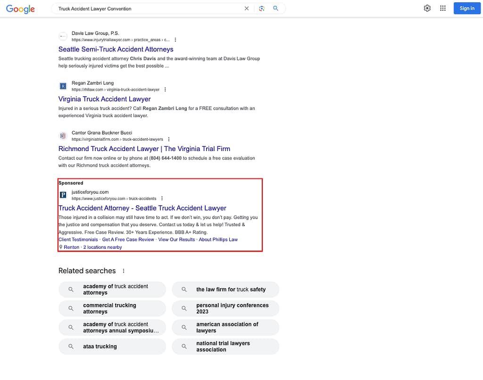Open more options for Cantor Grana Buckner Bucci result
This screenshot has height=380, width=483.
pos(168,139)
